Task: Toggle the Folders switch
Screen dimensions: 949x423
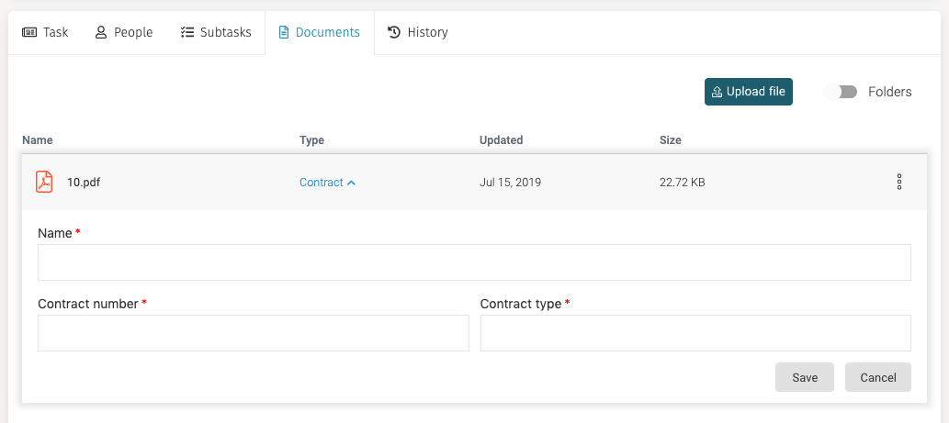Action: point(842,92)
